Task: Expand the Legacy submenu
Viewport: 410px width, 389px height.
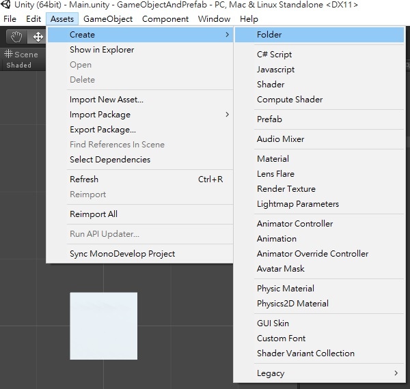Action: (x=319, y=373)
